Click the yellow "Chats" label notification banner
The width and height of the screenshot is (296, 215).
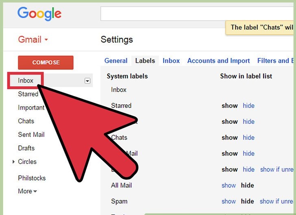(259, 28)
